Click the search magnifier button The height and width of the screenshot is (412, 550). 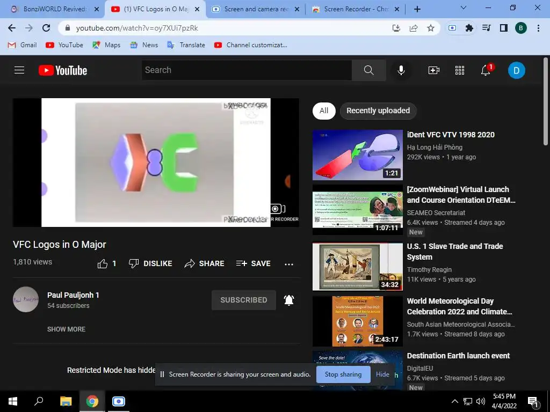click(368, 70)
